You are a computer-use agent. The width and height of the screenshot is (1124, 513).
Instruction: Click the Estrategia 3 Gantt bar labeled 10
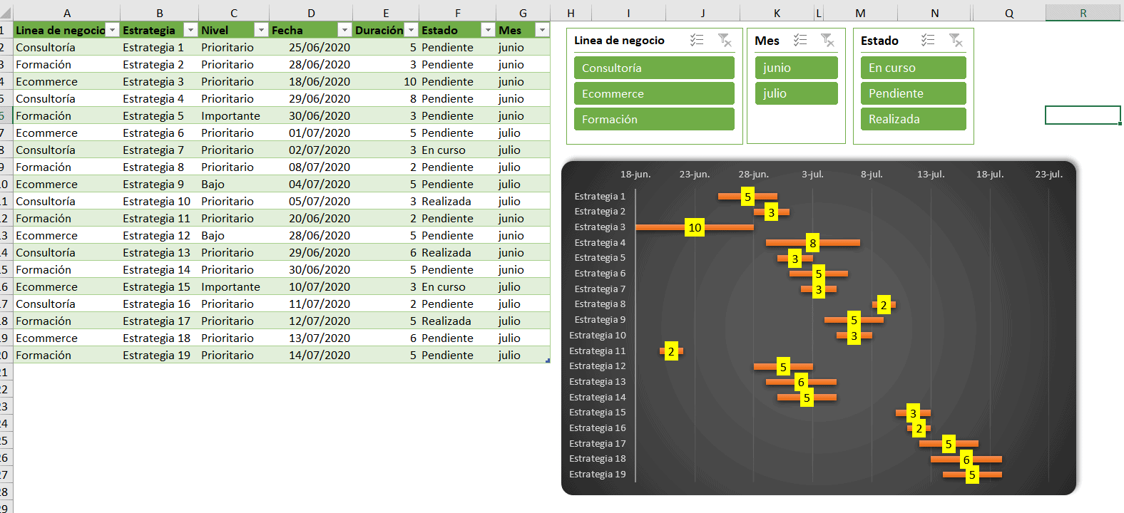[x=695, y=227]
